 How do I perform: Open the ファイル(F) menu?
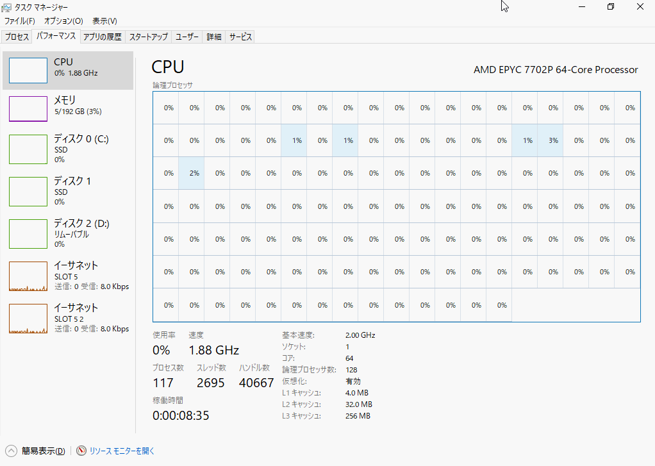[x=20, y=21]
